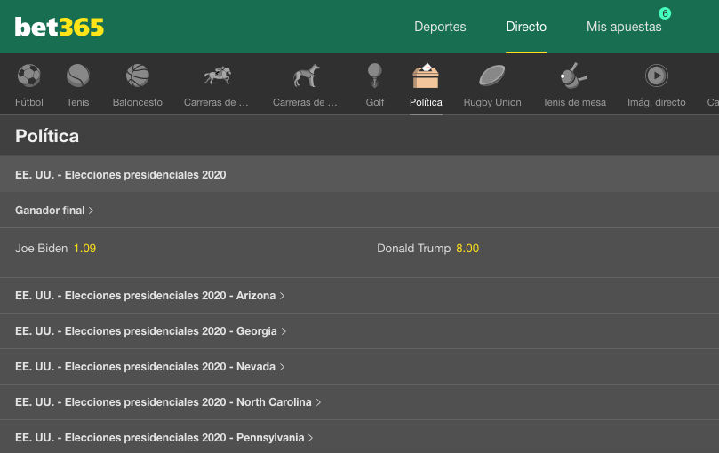719x453 pixels.
Task: Open the North Carolina election market
Action: click(167, 402)
